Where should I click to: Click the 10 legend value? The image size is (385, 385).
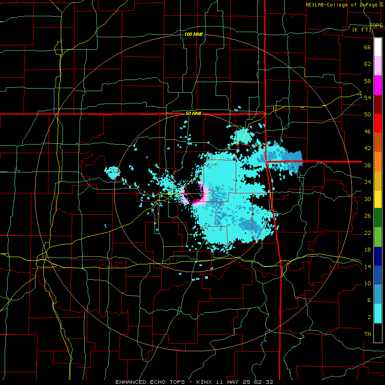367,284
